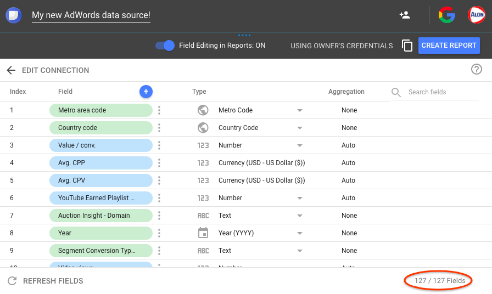
Task: Open the Alon profile avatar
Action: [477, 15]
